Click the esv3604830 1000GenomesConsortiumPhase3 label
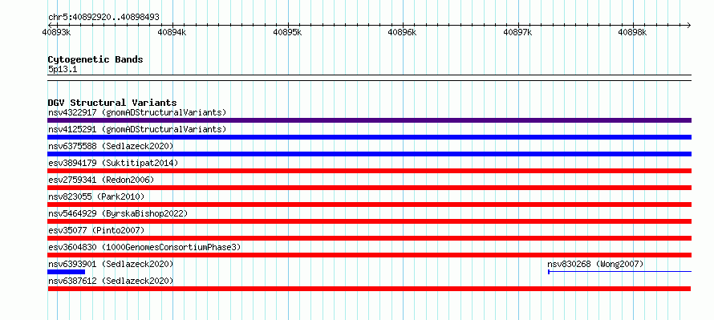714x320 pixels. coord(144,247)
